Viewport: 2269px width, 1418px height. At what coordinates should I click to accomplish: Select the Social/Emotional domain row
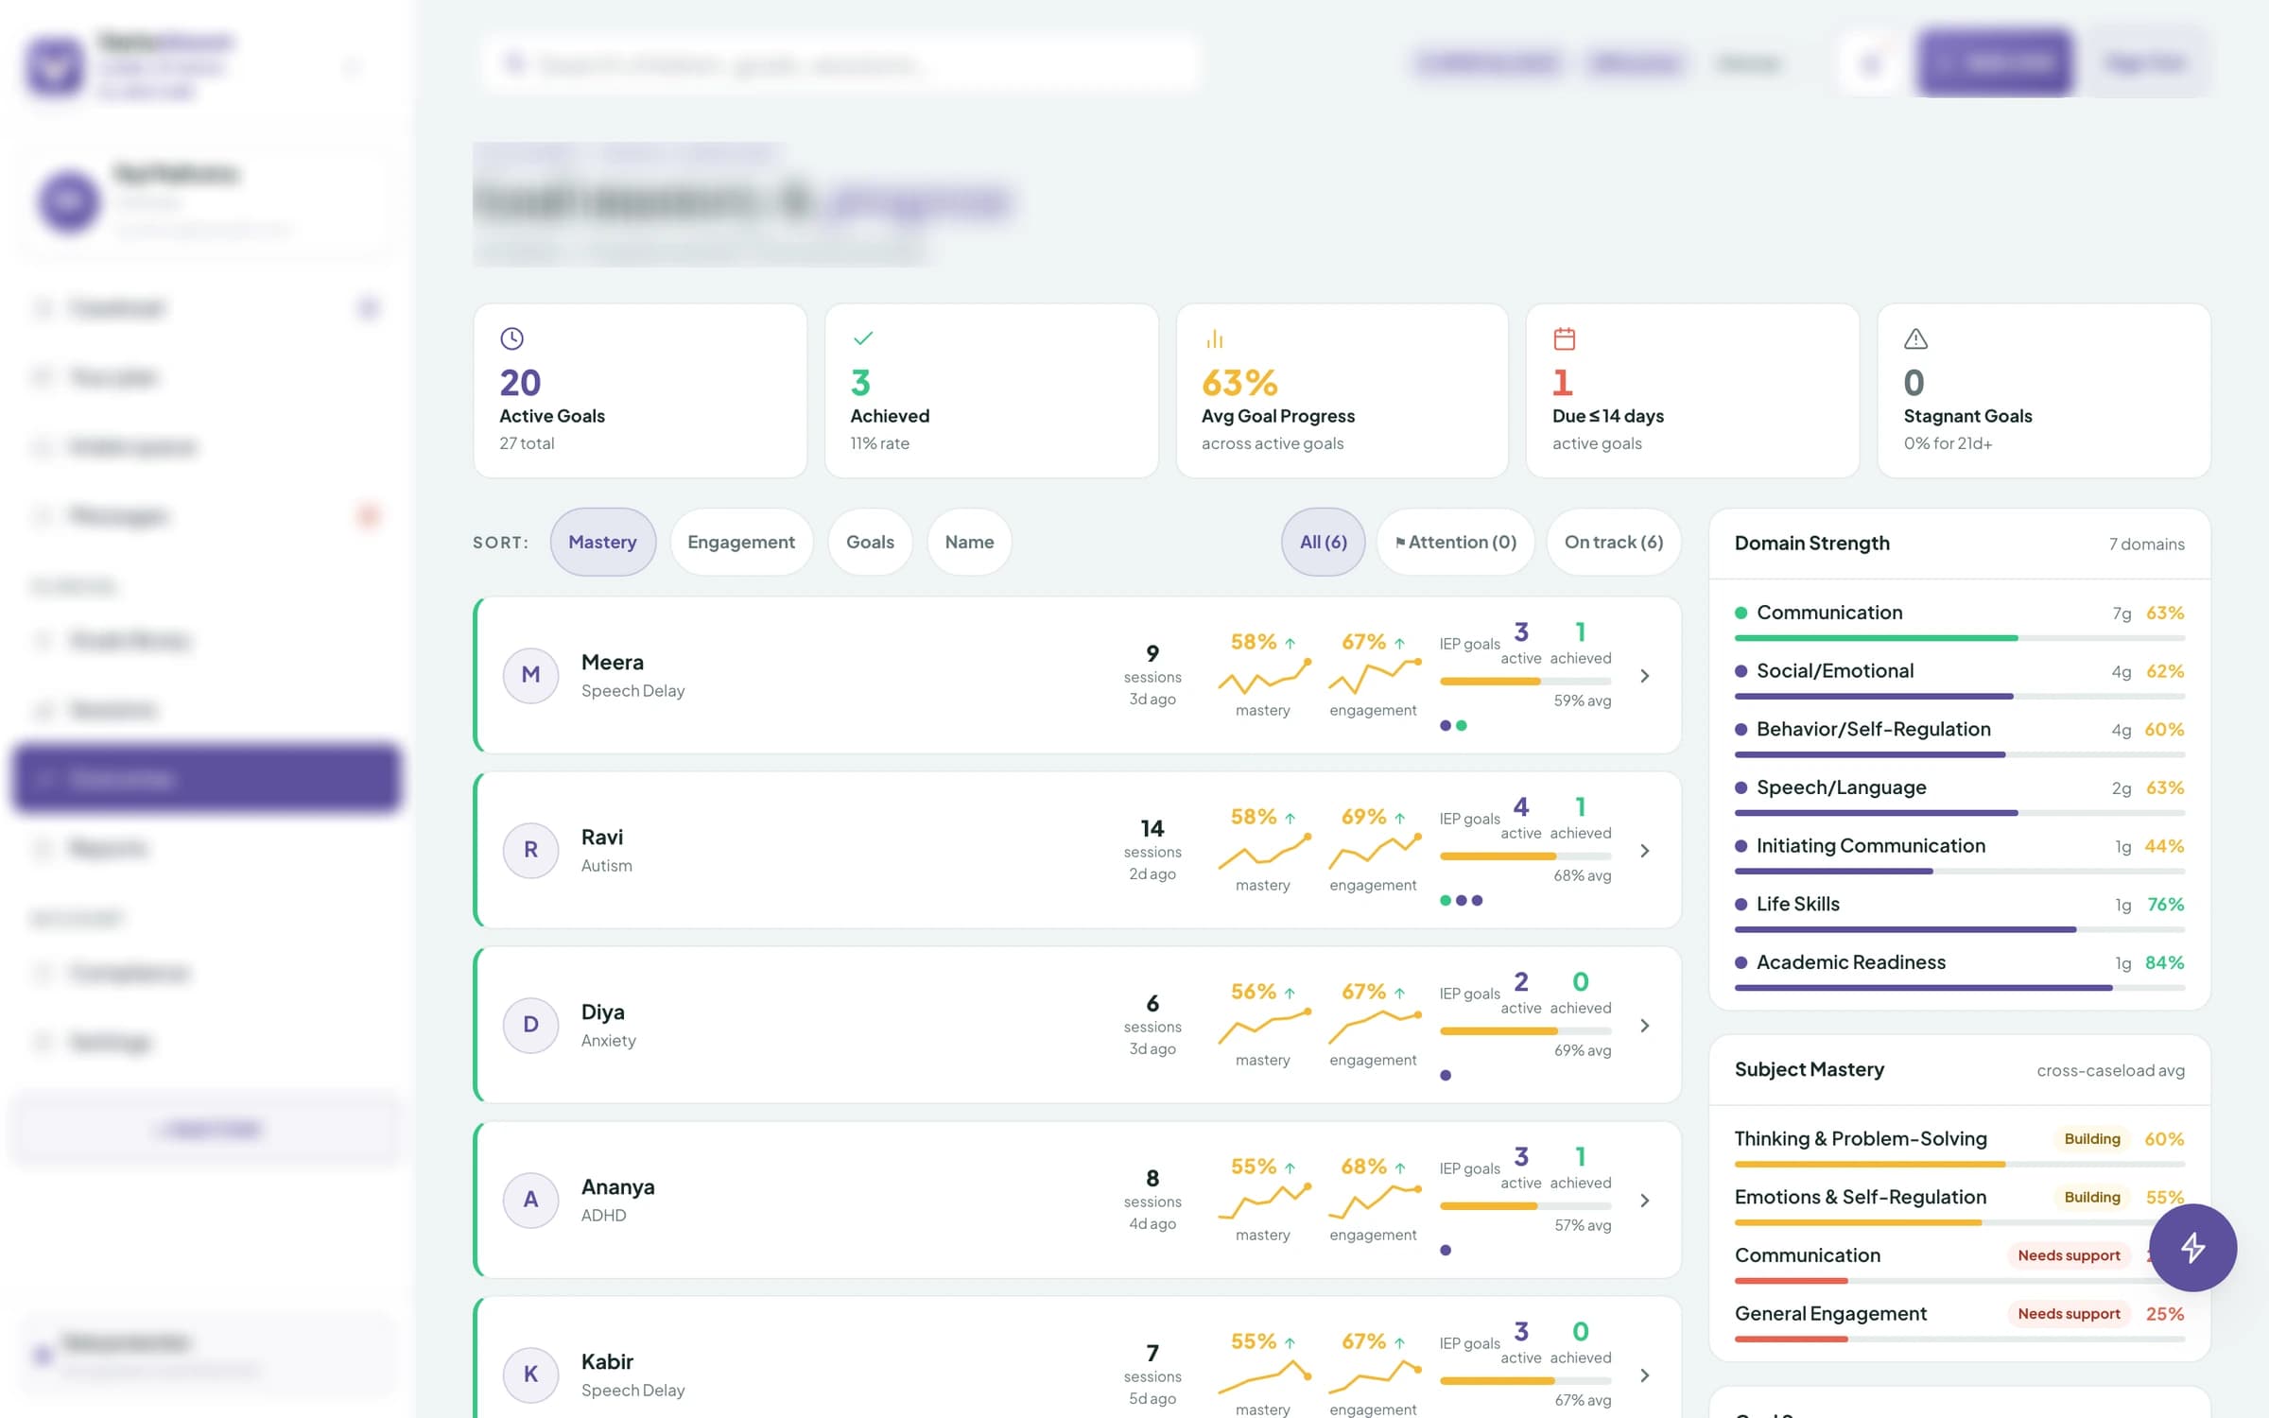[x=1959, y=680]
